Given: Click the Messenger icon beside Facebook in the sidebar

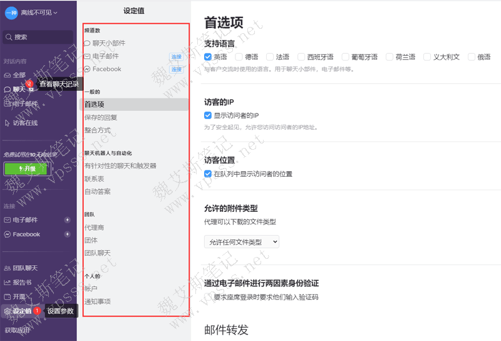Looking at the screenshot, I should point(7,234).
